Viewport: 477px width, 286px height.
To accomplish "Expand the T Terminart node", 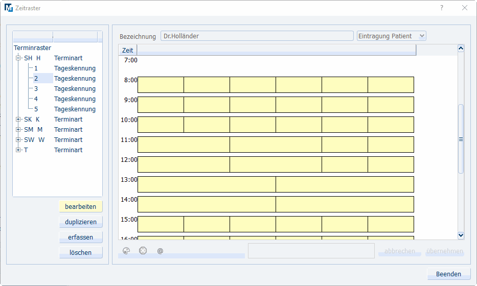I will [19, 150].
